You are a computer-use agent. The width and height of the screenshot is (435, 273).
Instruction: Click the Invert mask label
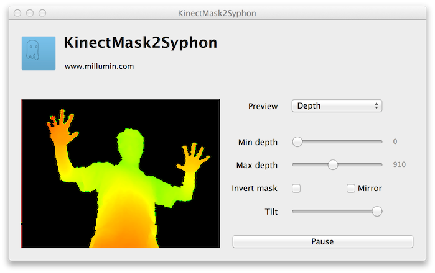(255, 189)
